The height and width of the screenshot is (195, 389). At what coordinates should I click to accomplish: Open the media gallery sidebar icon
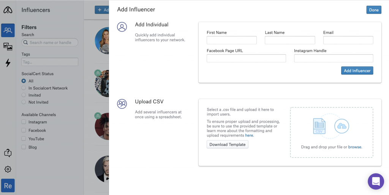click(8, 46)
